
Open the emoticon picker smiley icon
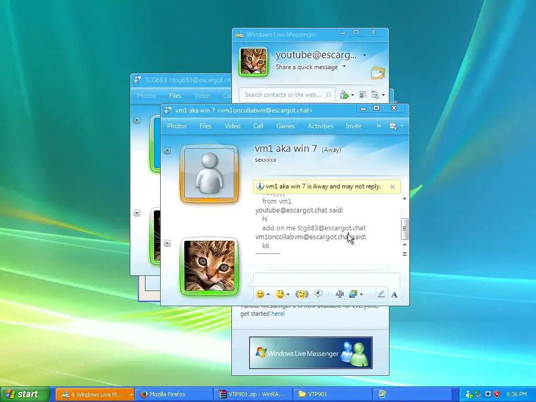click(260, 294)
